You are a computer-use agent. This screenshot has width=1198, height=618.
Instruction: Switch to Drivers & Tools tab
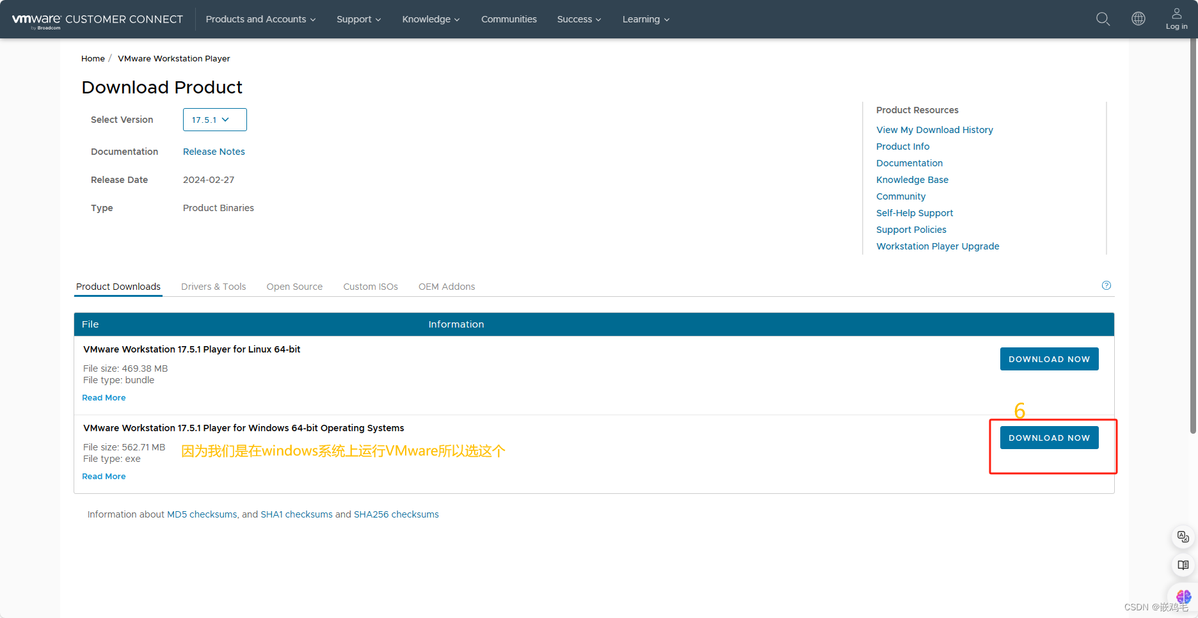click(213, 287)
